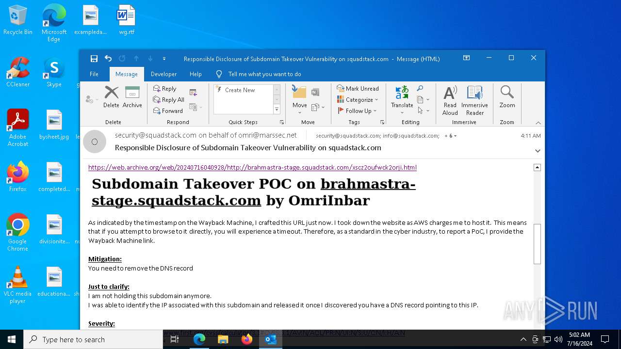
Task: Open the Quick Steps dialog launcher
Action: tap(283, 122)
